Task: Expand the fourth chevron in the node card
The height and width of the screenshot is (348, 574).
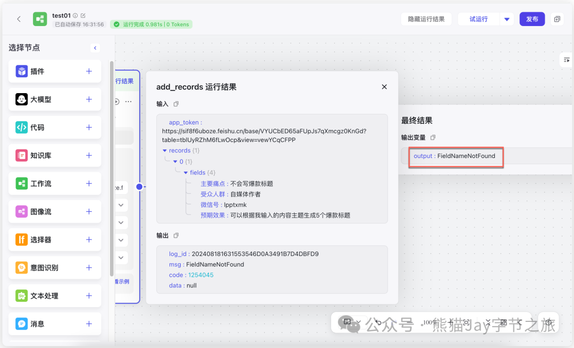Action: tap(121, 258)
